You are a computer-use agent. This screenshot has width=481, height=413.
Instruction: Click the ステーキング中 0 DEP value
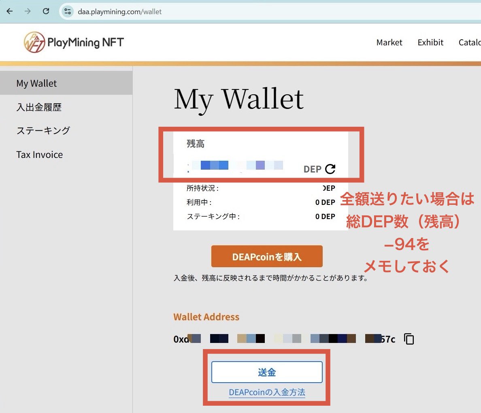coord(325,216)
